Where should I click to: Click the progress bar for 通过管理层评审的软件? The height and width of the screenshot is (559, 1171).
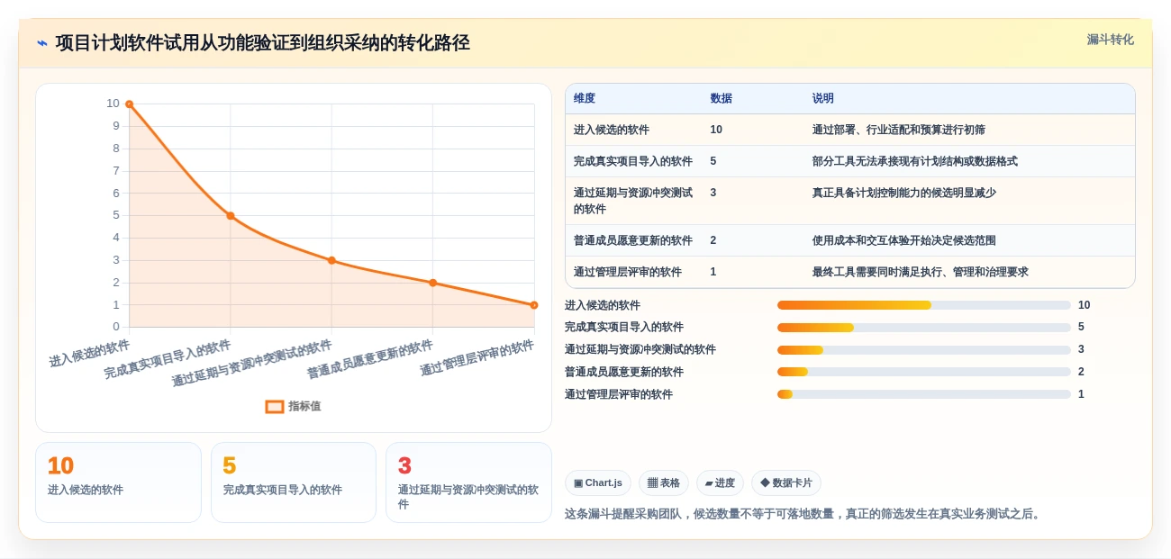[924, 394]
